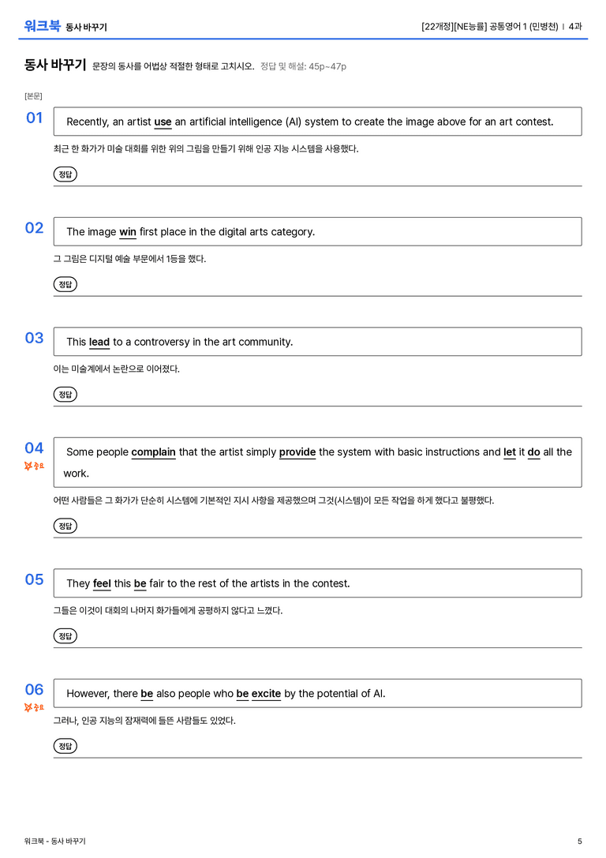Click the underlined word "feel" in sentence 05

(102, 584)
